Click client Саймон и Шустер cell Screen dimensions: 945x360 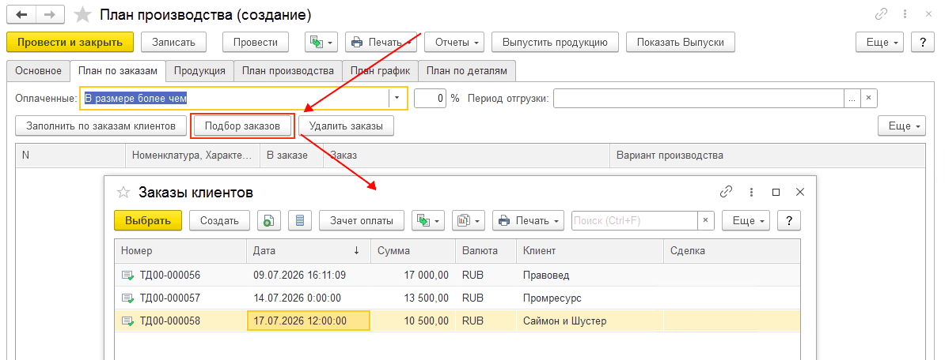click(590, 321)
